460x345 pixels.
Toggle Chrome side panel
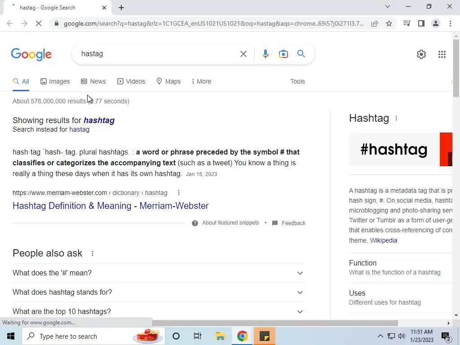point(421,23)
